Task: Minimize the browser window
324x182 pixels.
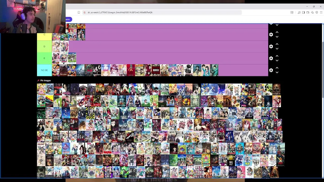Action: (x=307, y=6)
